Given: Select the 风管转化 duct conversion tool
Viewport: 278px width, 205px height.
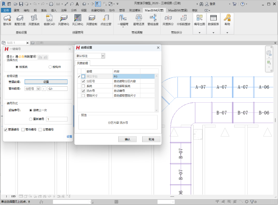Looking at the screenshot, I should (x=63, y=19).
